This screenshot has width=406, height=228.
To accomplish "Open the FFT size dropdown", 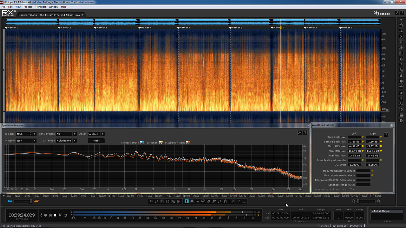I will coord(35,134).
